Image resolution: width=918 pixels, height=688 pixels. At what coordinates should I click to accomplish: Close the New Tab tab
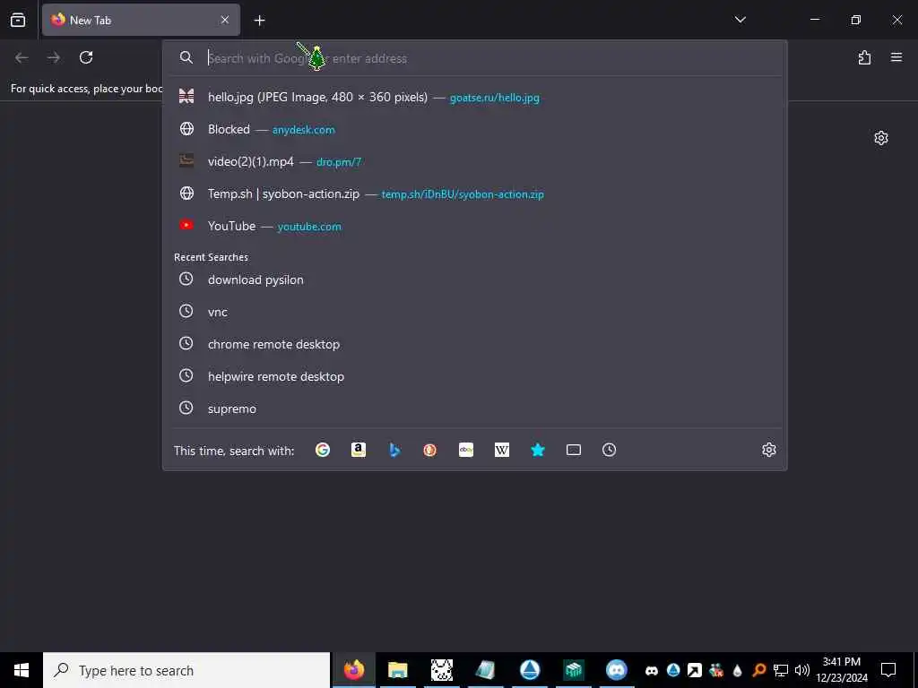(225, 20)
